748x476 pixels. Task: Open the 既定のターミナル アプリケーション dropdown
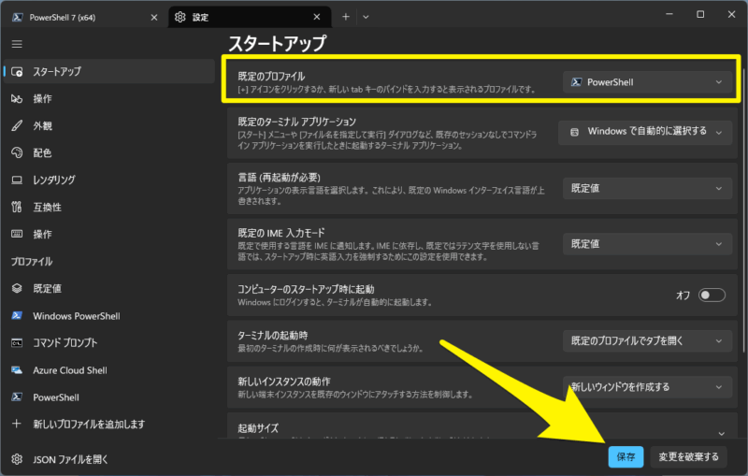[x=645, y=132]
